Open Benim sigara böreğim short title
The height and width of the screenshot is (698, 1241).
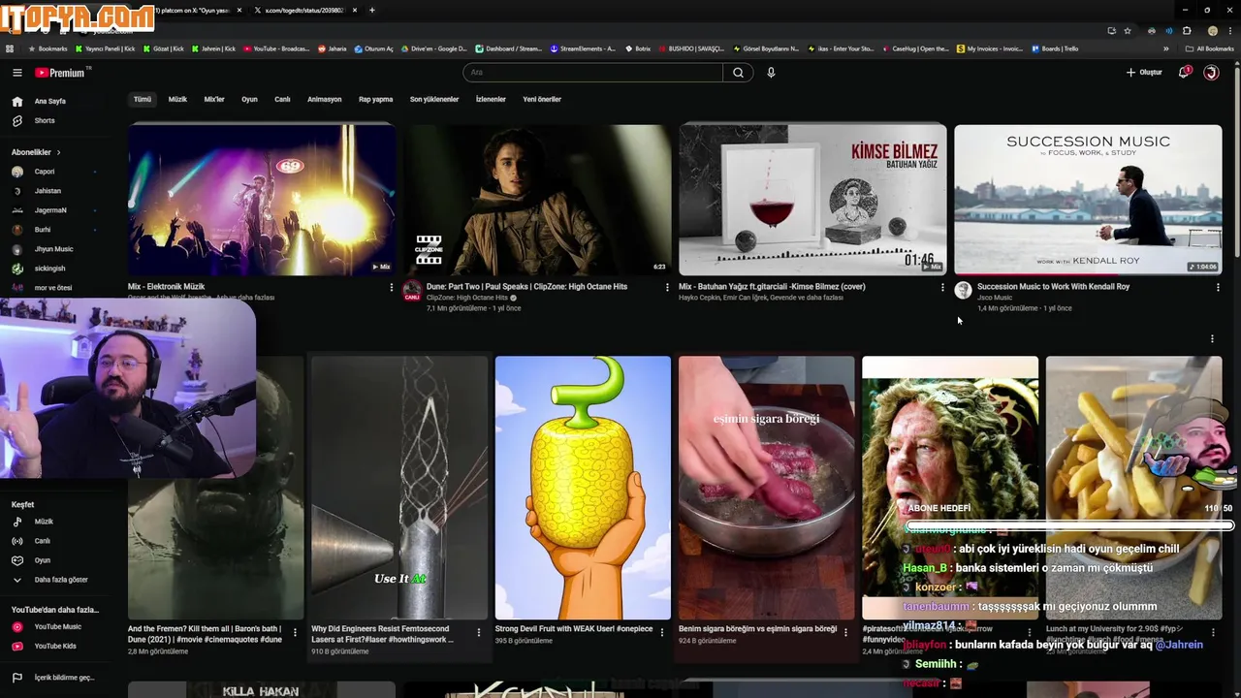click(x=757, y=629)
